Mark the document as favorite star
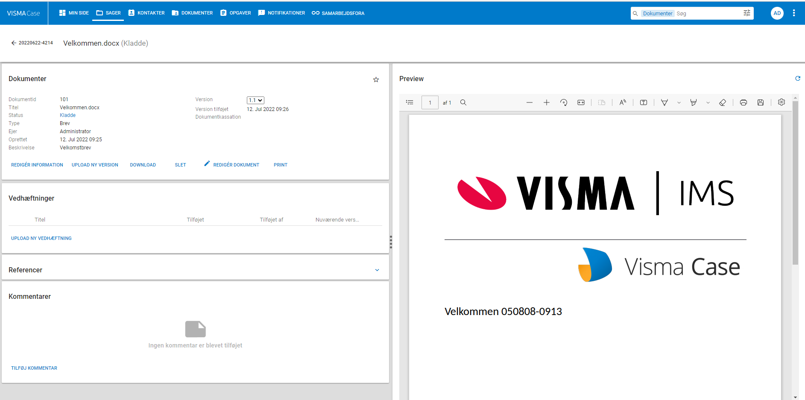805x400 pixels. pos(376,79)
